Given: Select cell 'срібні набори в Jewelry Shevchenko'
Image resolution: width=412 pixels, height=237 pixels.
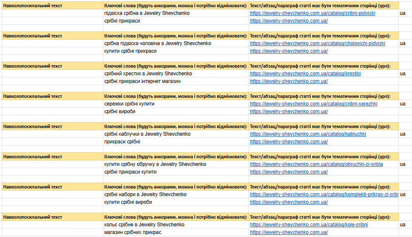Looking at the screenshot, I should pos(176,194).
